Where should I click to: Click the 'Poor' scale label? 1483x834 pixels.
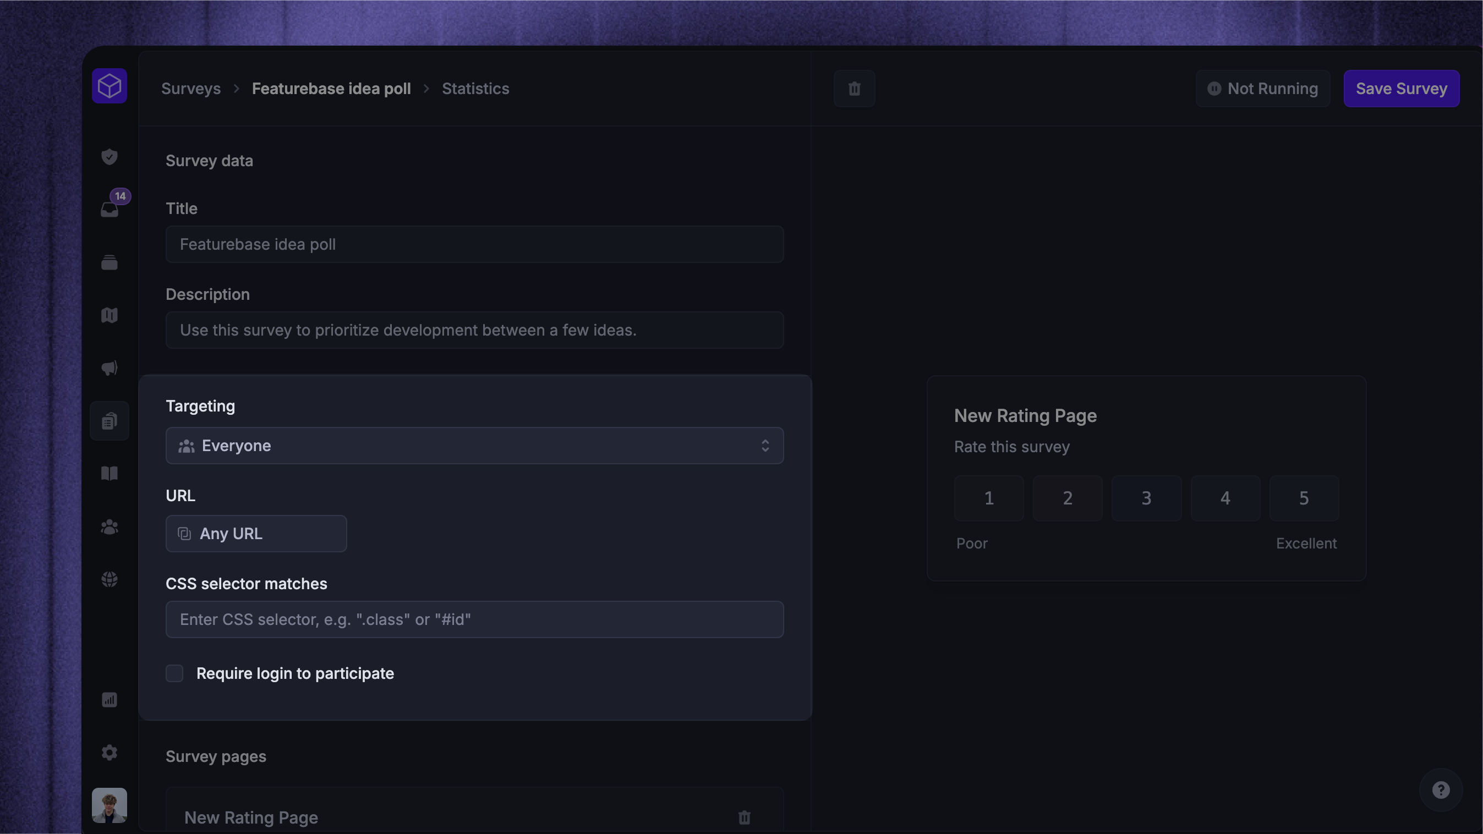[x=972, y=544]
